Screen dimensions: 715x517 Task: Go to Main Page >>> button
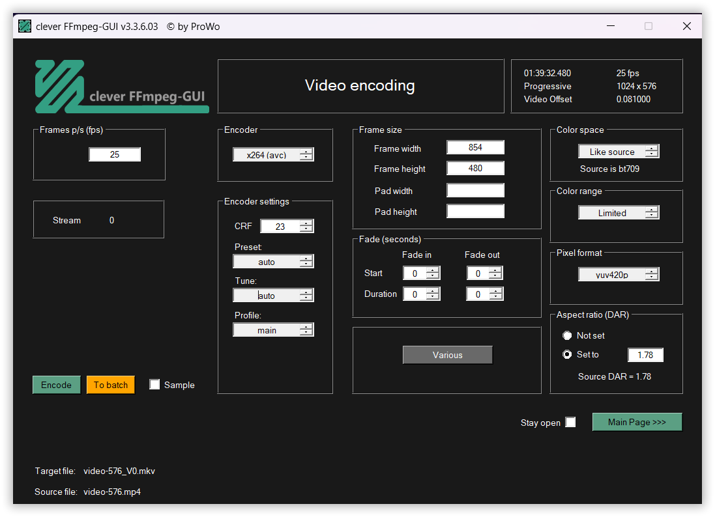637,422
